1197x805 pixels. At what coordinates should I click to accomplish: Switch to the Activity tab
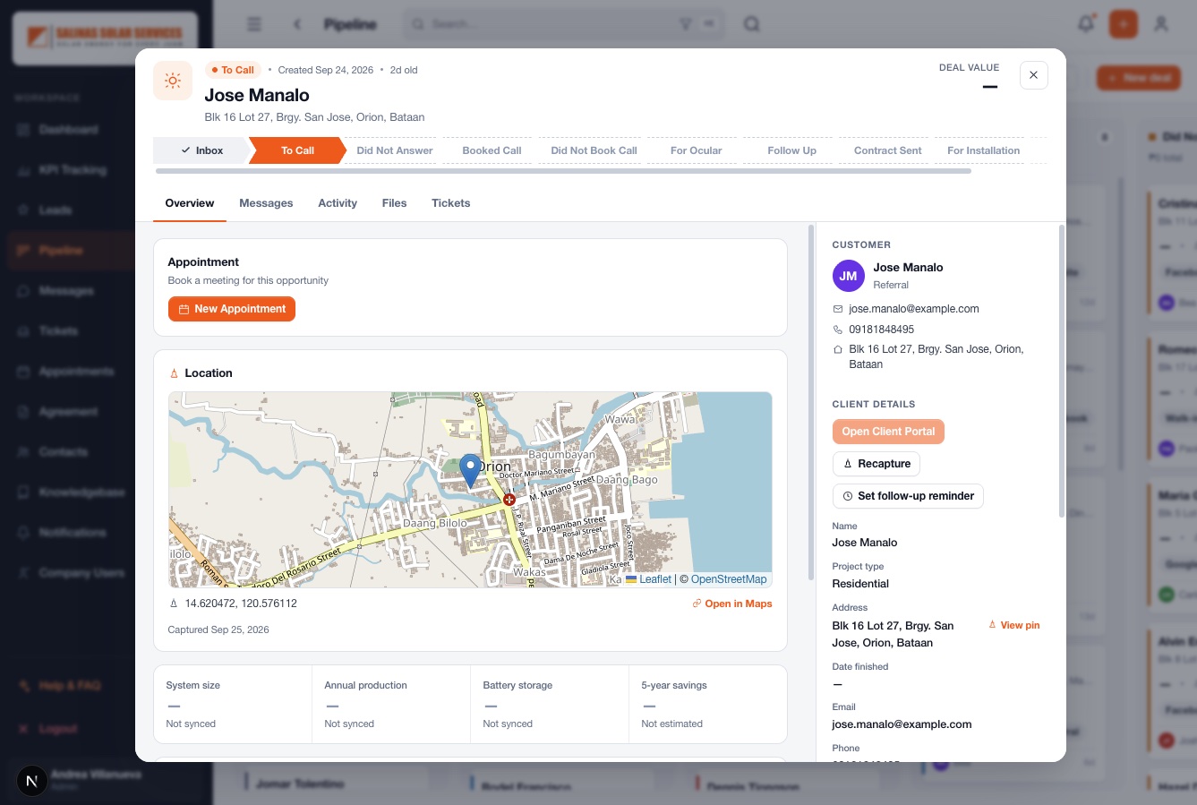pyautogui.click(x=338, y=203)
